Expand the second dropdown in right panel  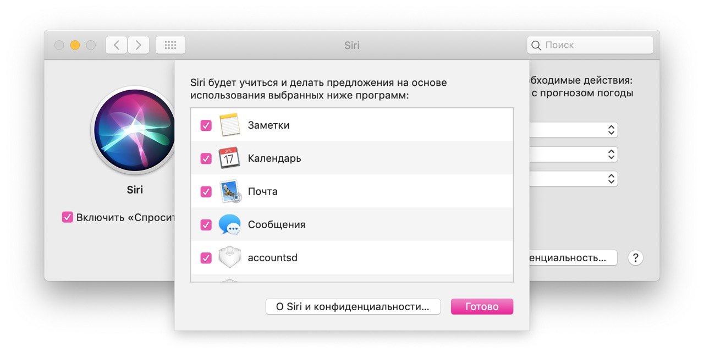(x=610, y=155)
